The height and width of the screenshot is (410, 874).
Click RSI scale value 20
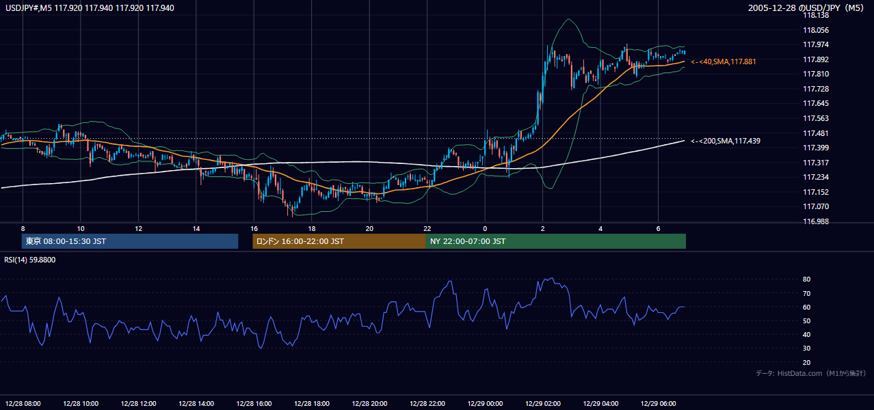(806, 362)
